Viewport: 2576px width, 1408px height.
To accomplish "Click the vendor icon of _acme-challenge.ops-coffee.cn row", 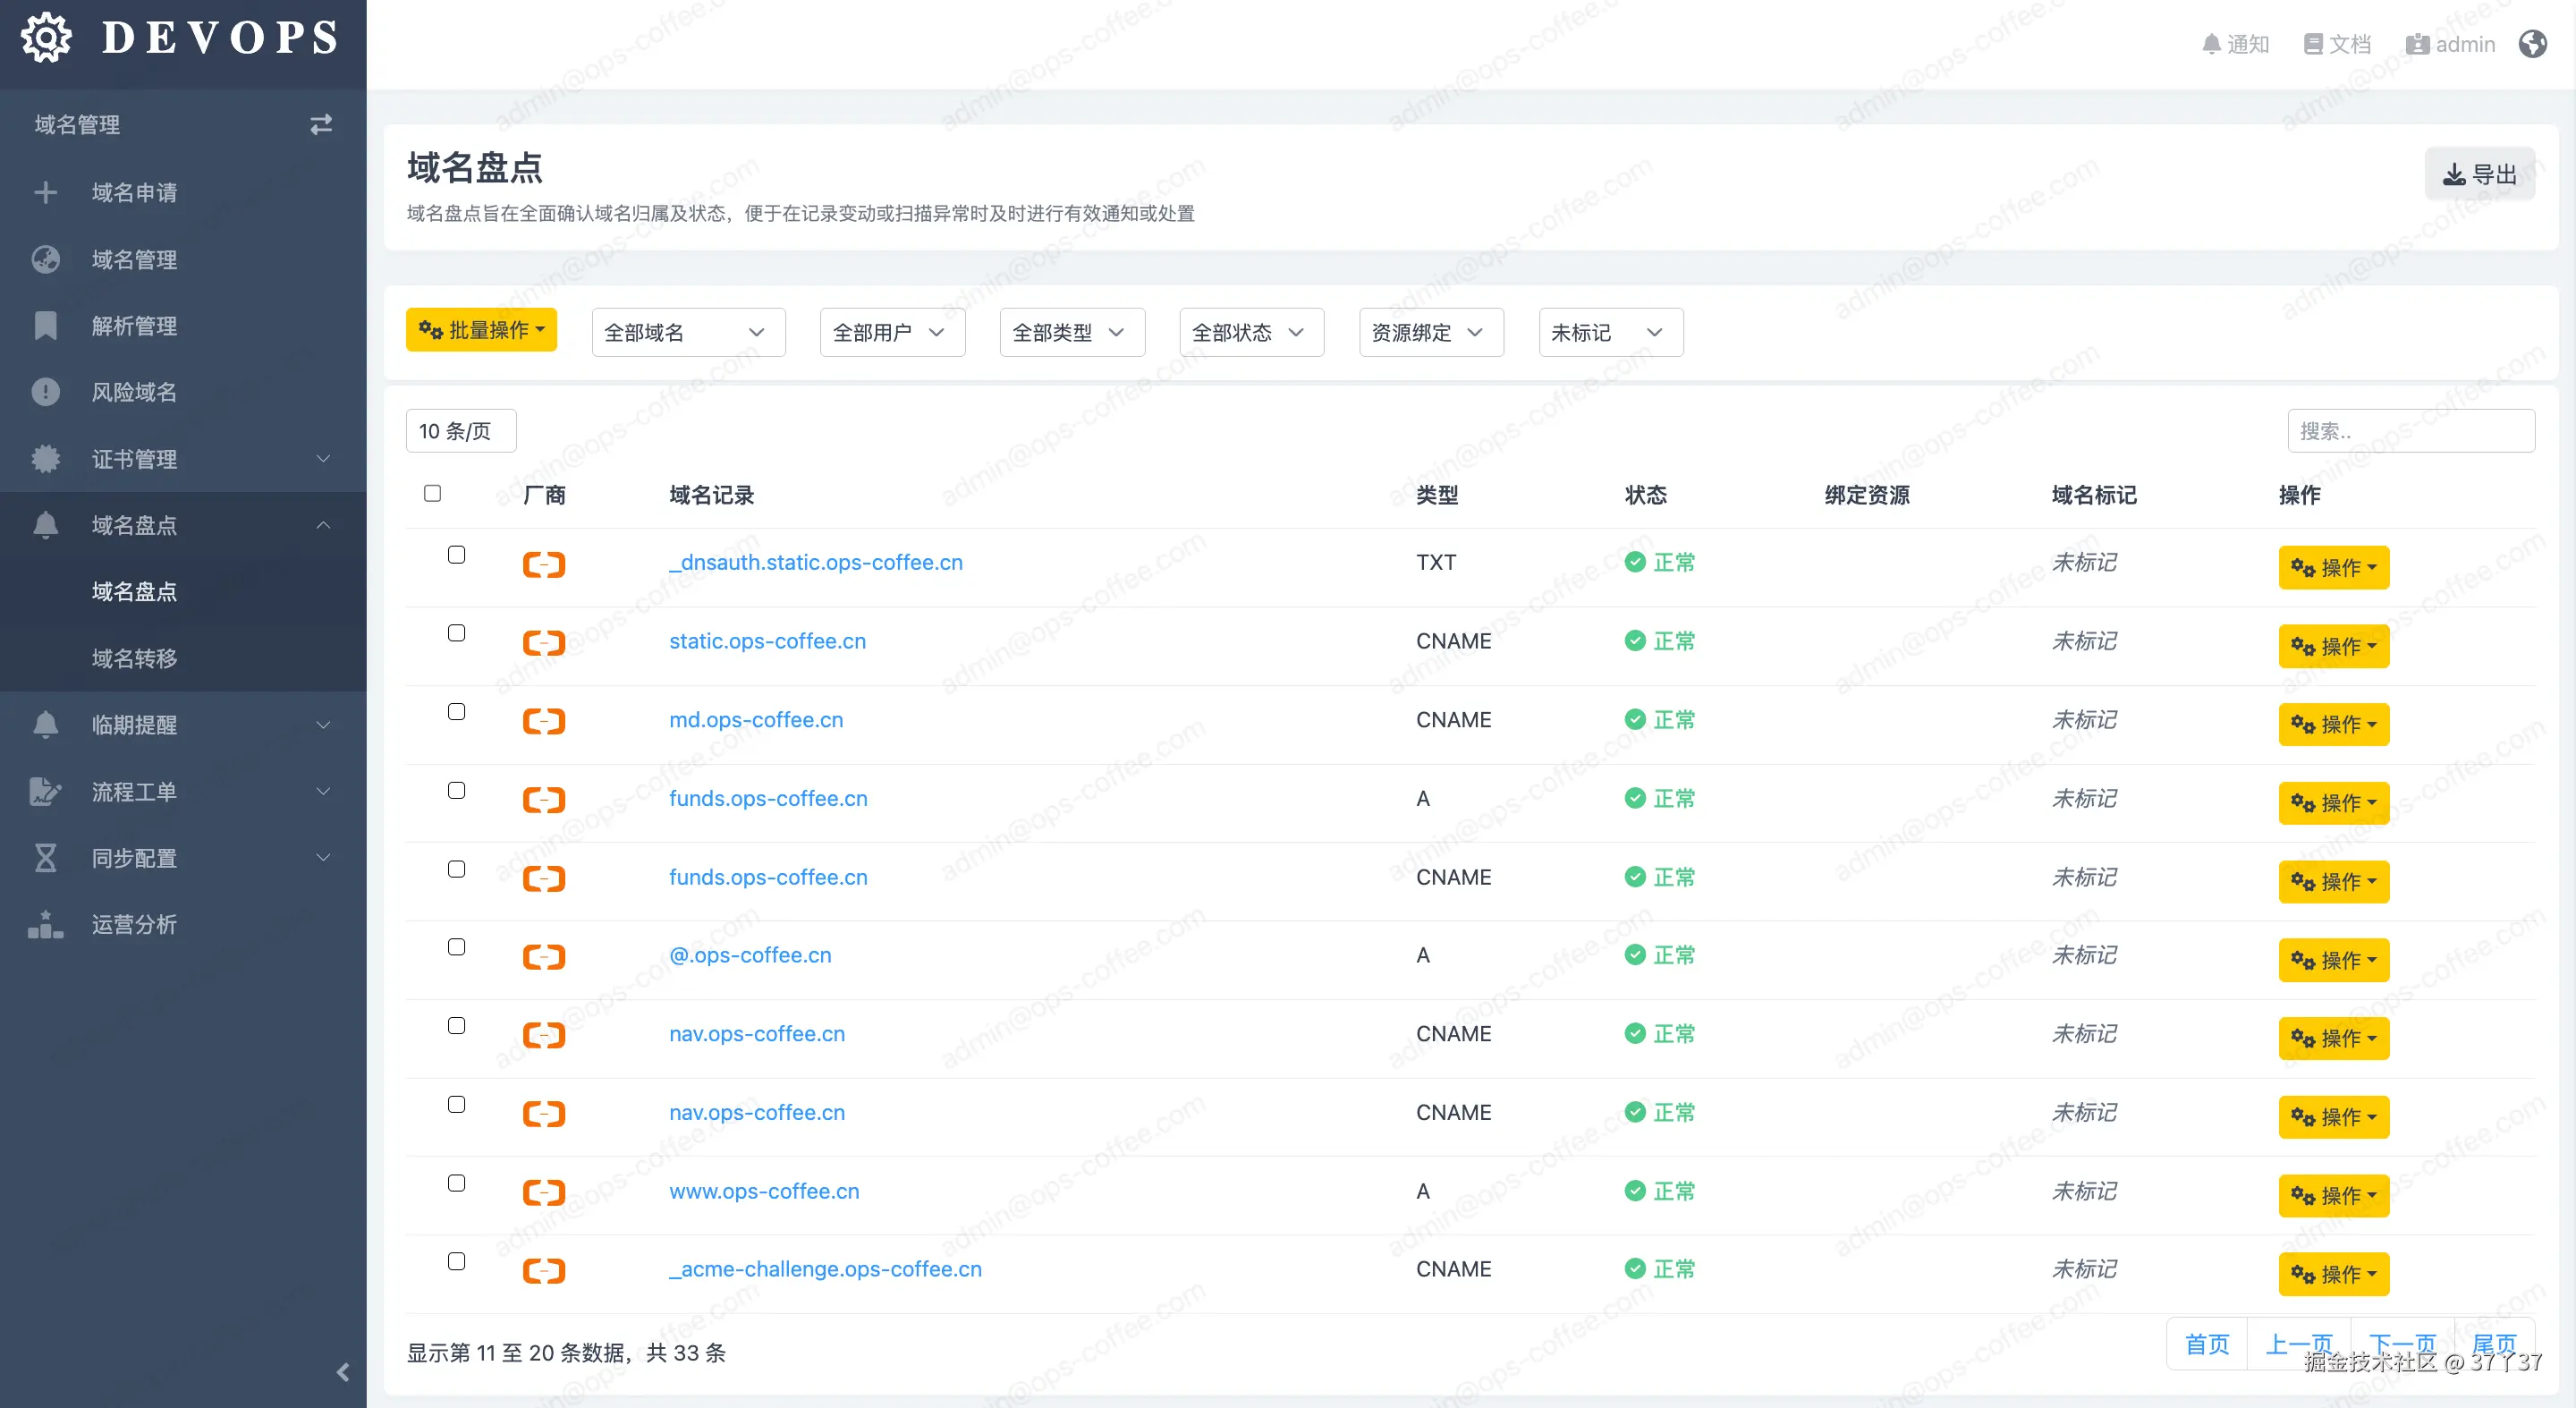I will click(544, 1271).
